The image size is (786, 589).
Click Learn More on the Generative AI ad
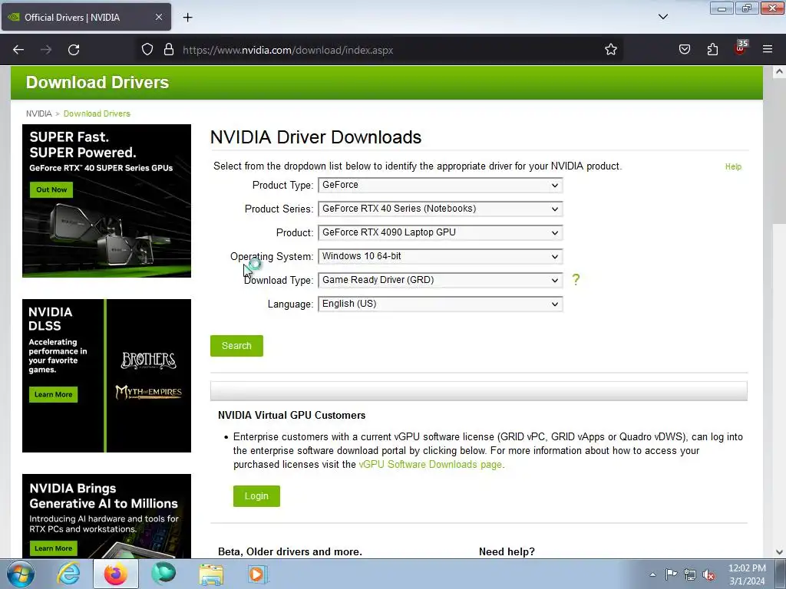pos(53,548)
